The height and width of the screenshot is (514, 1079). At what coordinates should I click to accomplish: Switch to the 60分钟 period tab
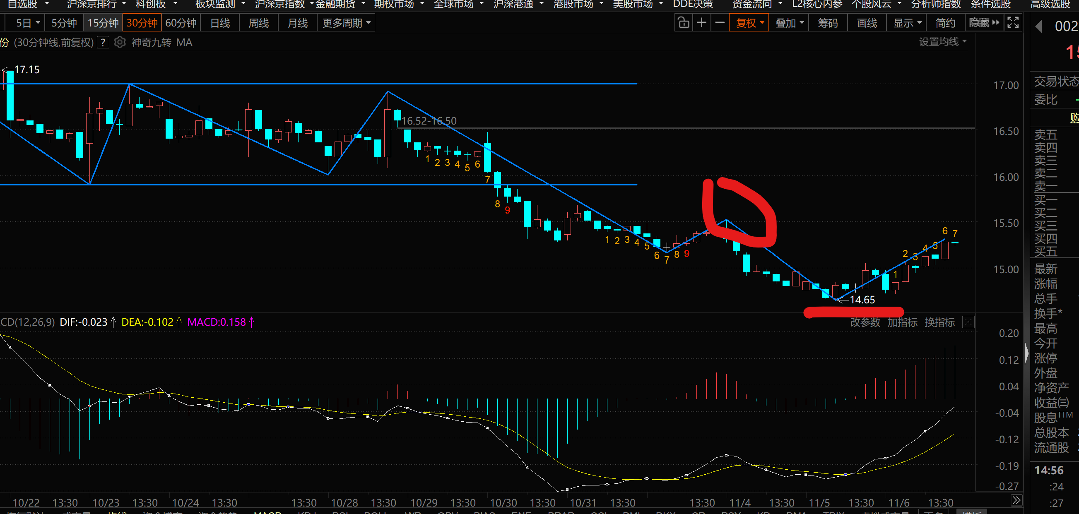(x=181, y=23)
